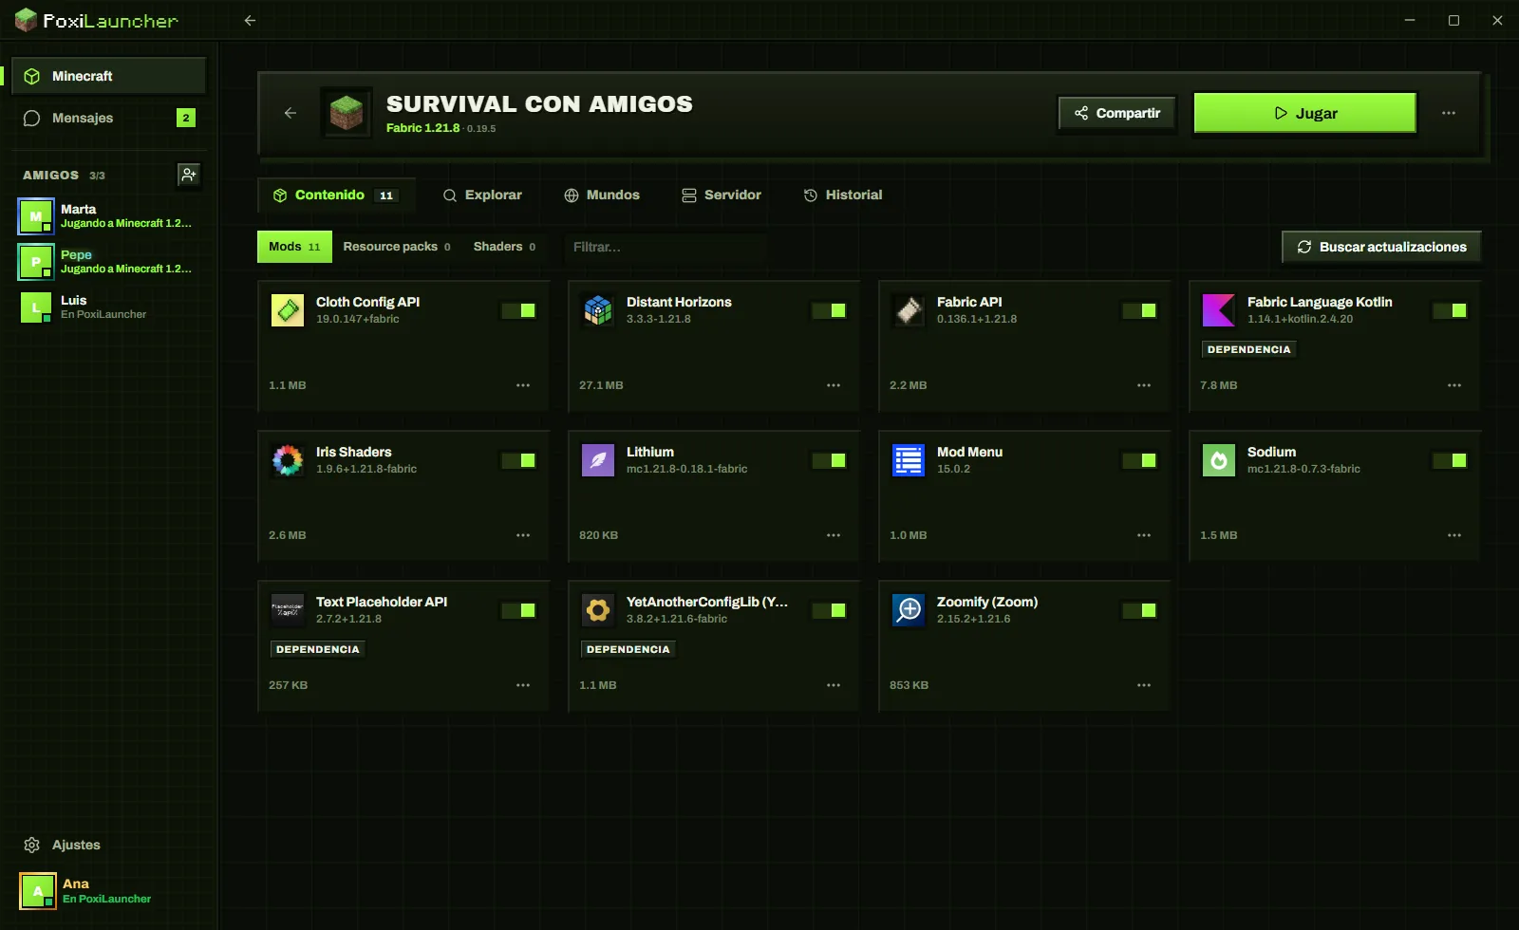The width and height of the screenshot is (1519, 930).
Task: Open instance options menu next to Jugar
Action: [1449, 113]
